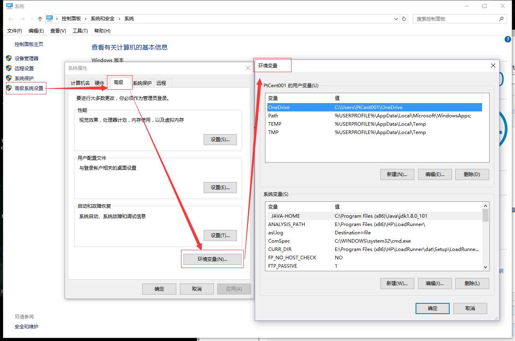This screenshot has height=341, width=515.
Task: Click the Advanced System Settings shield icon
Action: (9, 88)
